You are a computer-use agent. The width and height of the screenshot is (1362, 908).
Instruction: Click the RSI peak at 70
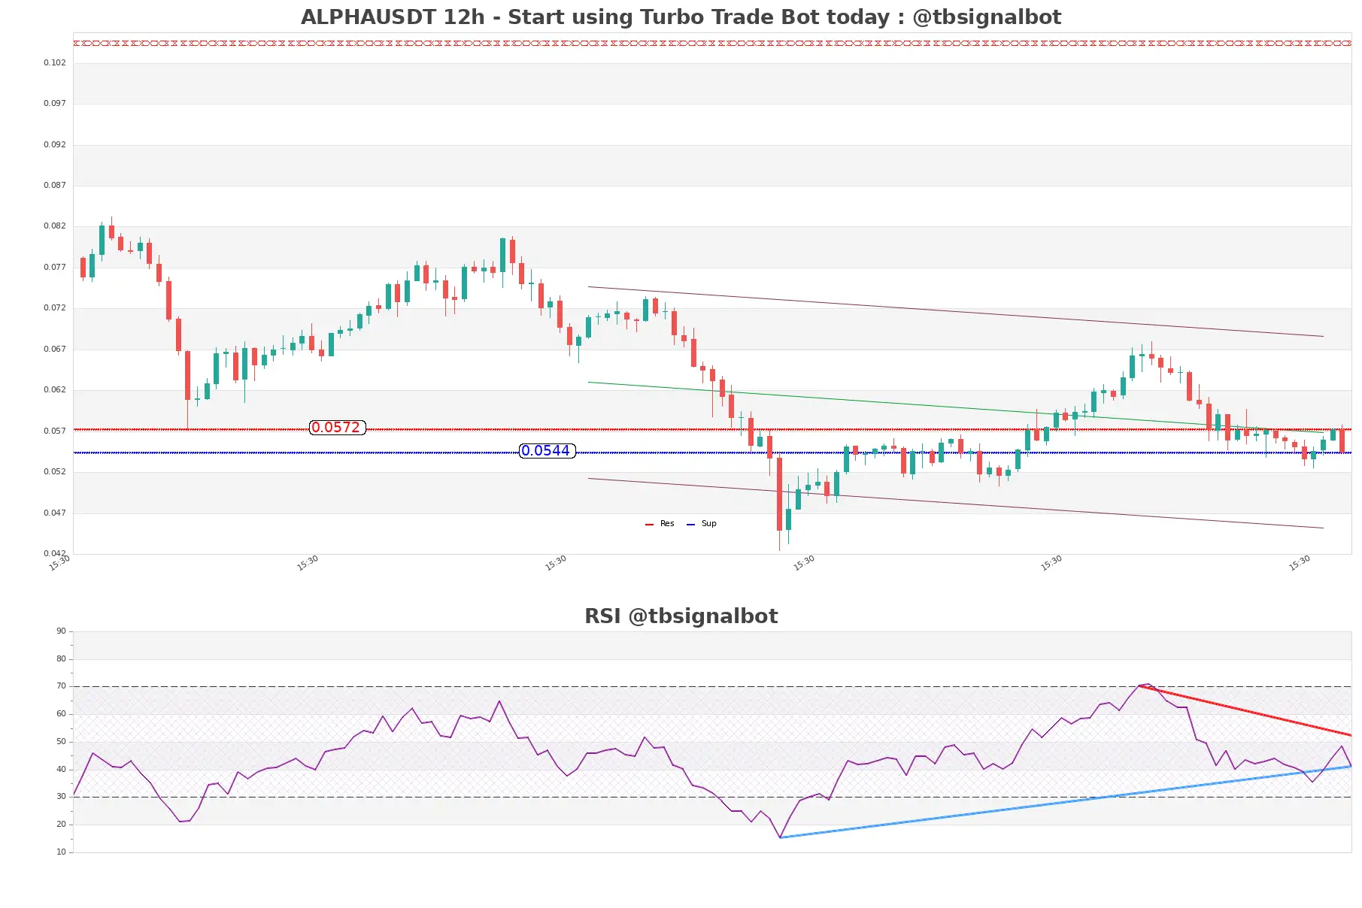(x=1146, y=685)
